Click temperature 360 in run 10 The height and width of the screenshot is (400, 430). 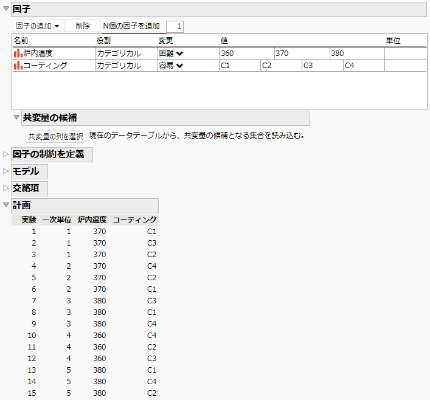[100, 336]
